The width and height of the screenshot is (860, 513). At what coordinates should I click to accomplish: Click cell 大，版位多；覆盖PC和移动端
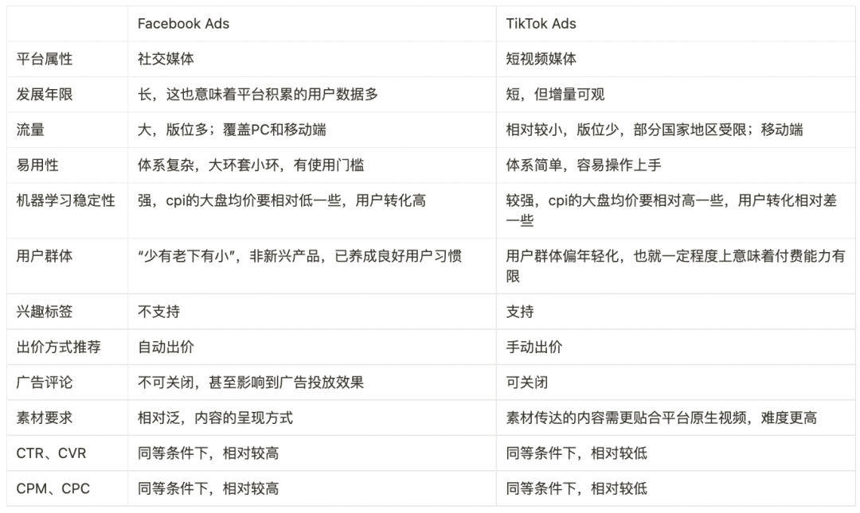point(232,130)
